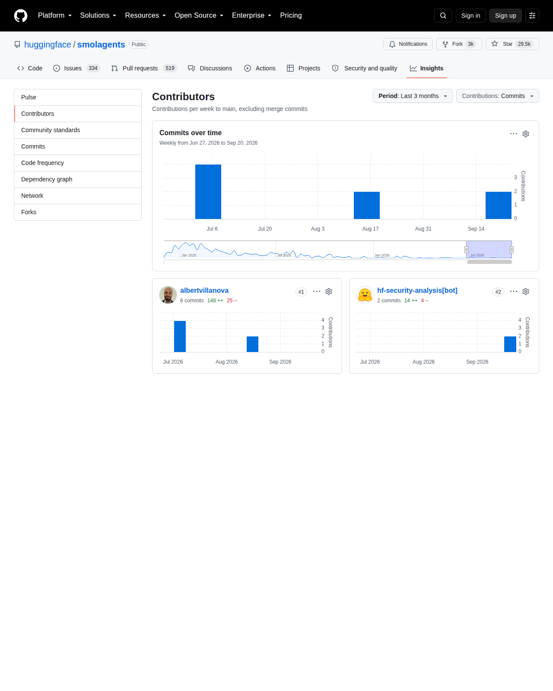Click the Sign up button
Image resolution: width=553 pixels, height=691 pixels.
[x=505, y=16]
